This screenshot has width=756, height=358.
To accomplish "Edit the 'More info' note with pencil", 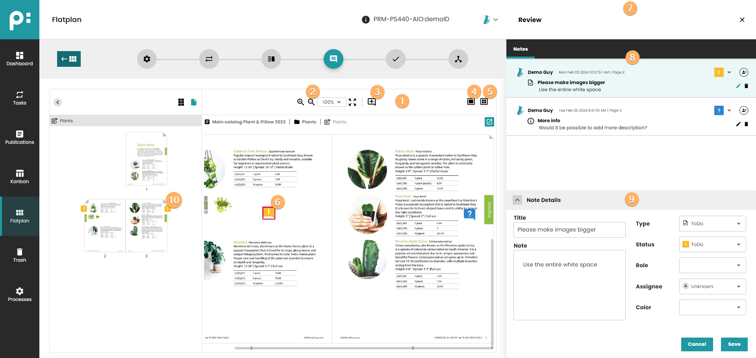I will coord(738,124).
